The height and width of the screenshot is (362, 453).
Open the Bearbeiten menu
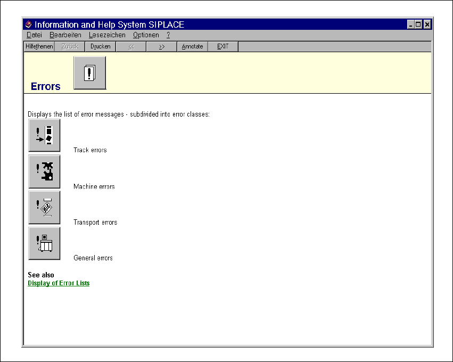coord(65,35)
